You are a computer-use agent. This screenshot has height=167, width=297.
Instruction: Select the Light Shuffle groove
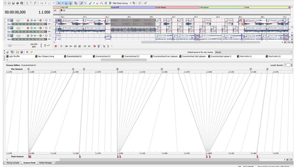click(x=13, y=56)
